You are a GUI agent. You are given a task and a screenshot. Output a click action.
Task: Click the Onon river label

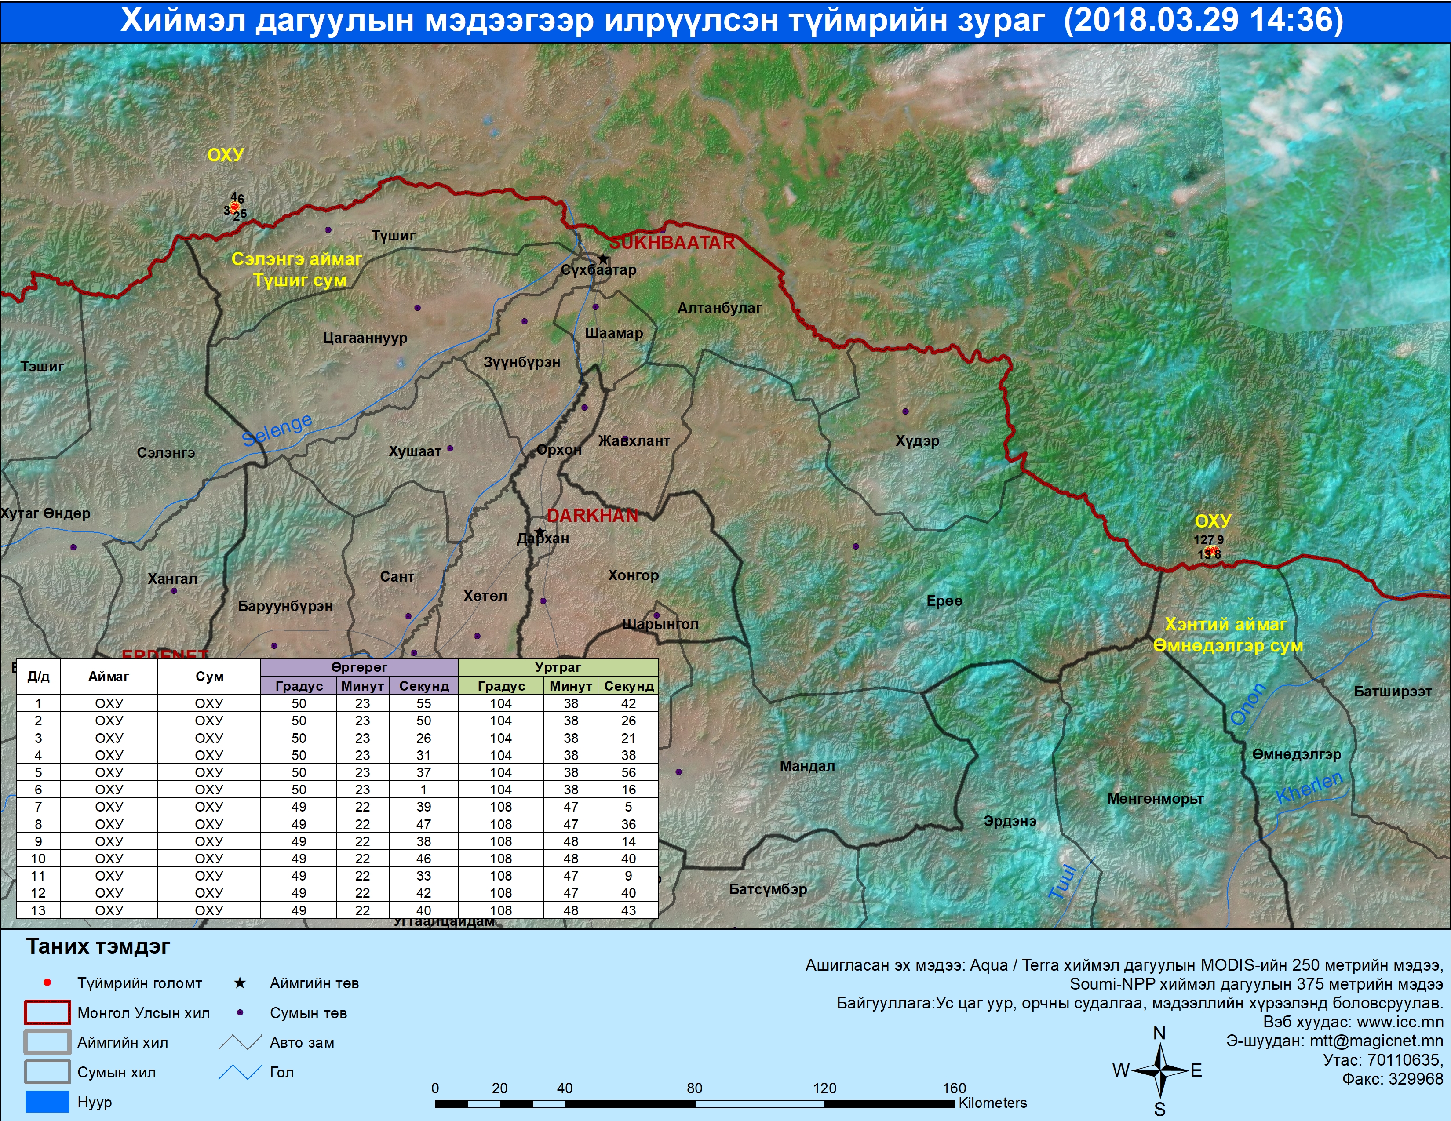point(1248,704)
